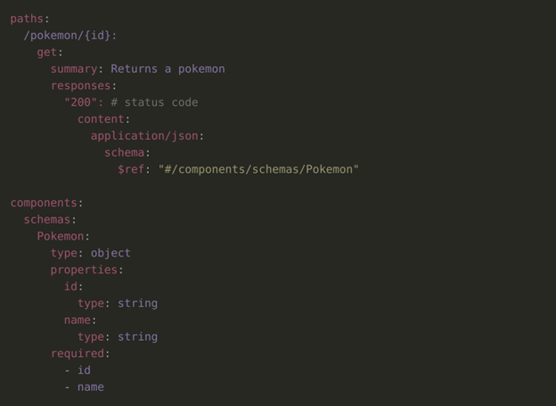Click the "#/components/schemas/Pokemon" reference string
This screenshot has width=556, height=406.
(258, 169)
